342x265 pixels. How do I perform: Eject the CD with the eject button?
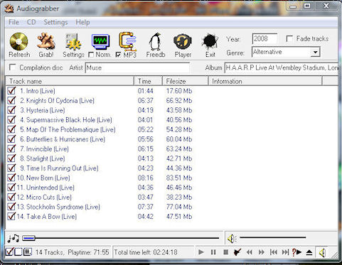(x=309, y=252)
